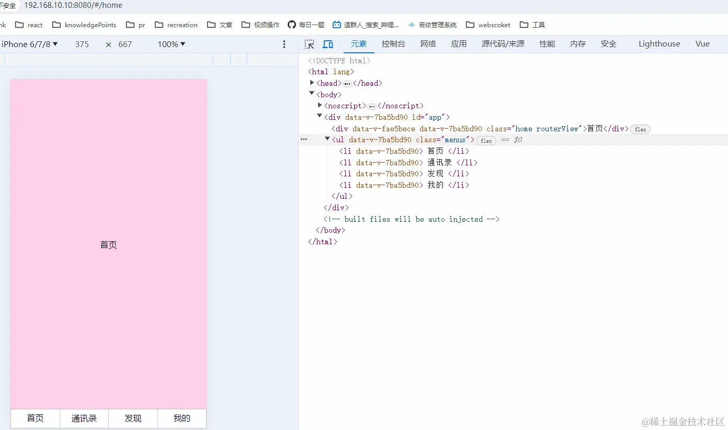Image resolution: width=728 pixels, height=430 pixels.
Task: Open device toolbar three-dot options menu
Action: [284, 44]
